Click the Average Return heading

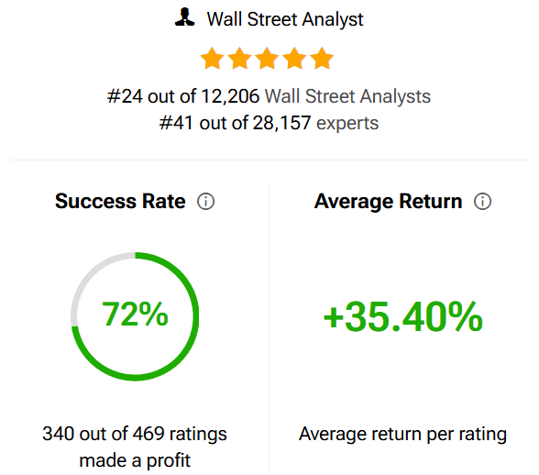pyautogui.click(x=388, y=202)
